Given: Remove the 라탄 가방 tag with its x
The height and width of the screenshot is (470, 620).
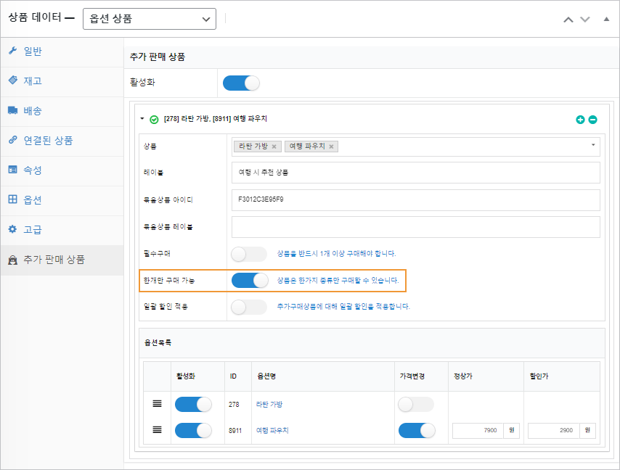Looking at the screenshot, I should click(274, 147).
